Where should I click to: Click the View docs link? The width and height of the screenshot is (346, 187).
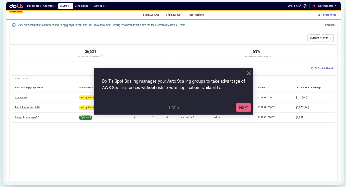330,25
